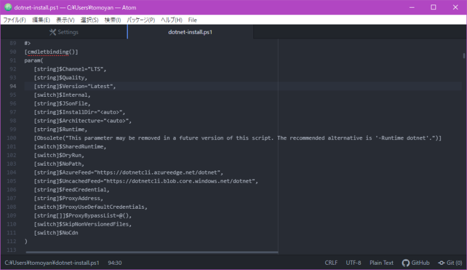Click the [string]$Quality line
Screen dimensions: 467x270
(x=61, y=78)
